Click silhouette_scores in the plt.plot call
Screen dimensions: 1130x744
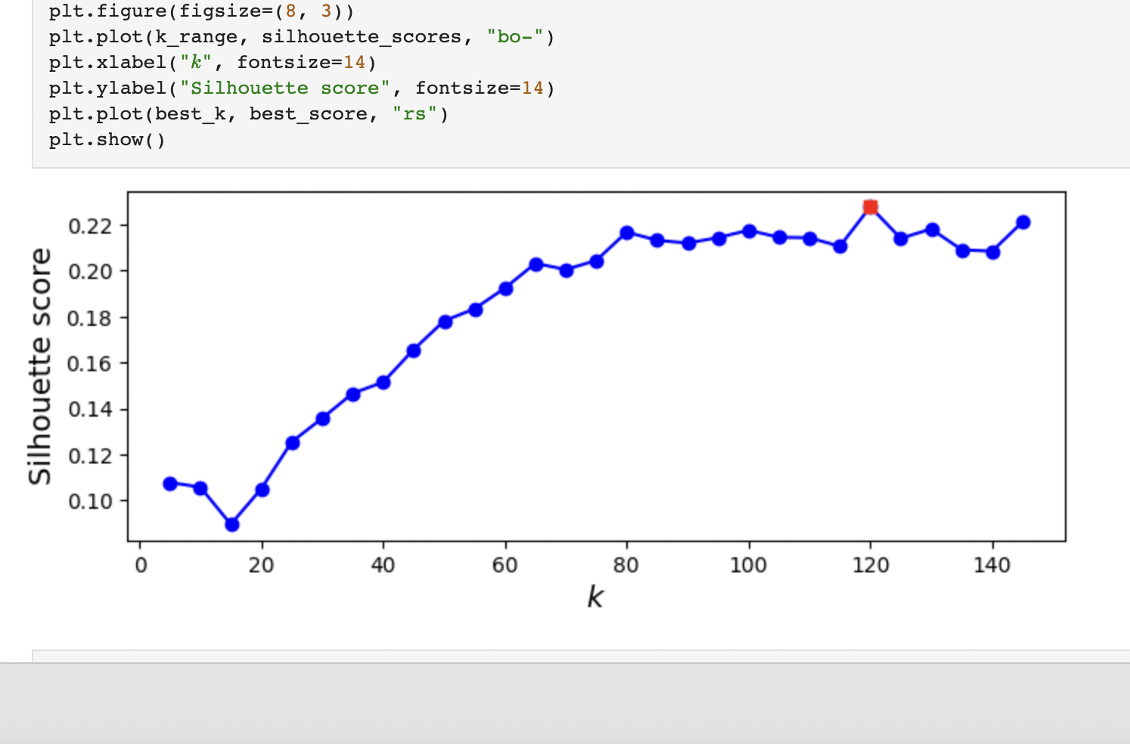pos(362,37)
